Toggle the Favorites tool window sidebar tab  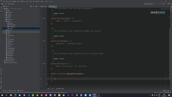tap(1, 80)
